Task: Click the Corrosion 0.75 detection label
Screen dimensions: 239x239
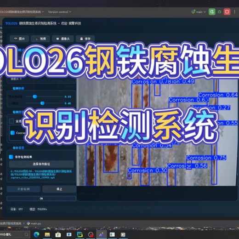Action: [206, 158]
